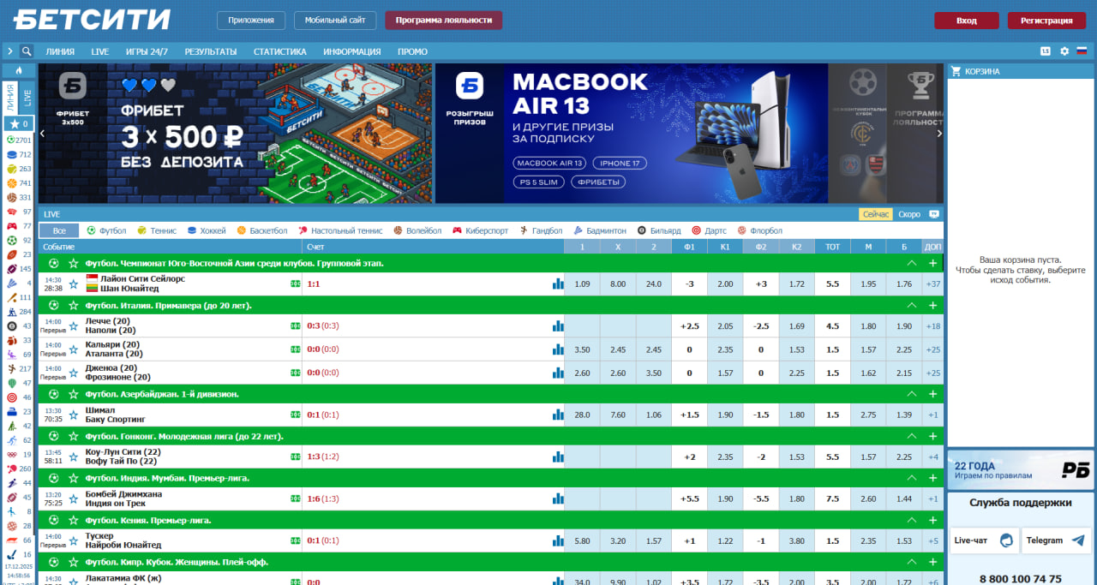The width and height of the screenshot is (1097, 585).
Task: Open the odds format 1.5 icon
Action: (1046, 51)
